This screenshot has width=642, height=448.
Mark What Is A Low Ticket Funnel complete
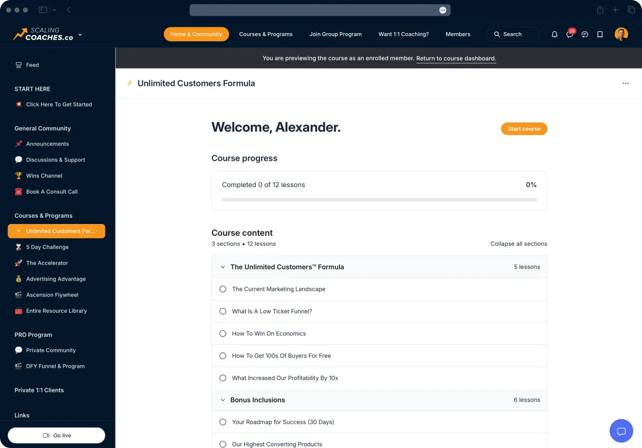pyautogui.click(x=223, y=311)
